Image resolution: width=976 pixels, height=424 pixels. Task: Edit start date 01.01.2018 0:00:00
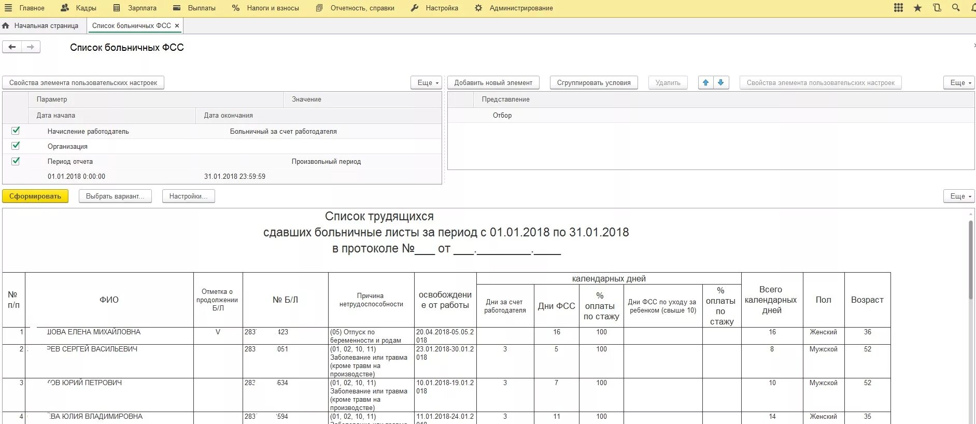[76, 177]
